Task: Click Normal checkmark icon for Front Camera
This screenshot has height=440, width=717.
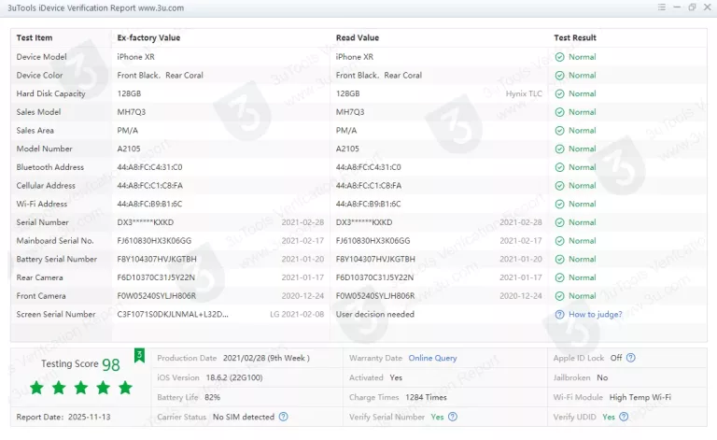Action: 559,296
